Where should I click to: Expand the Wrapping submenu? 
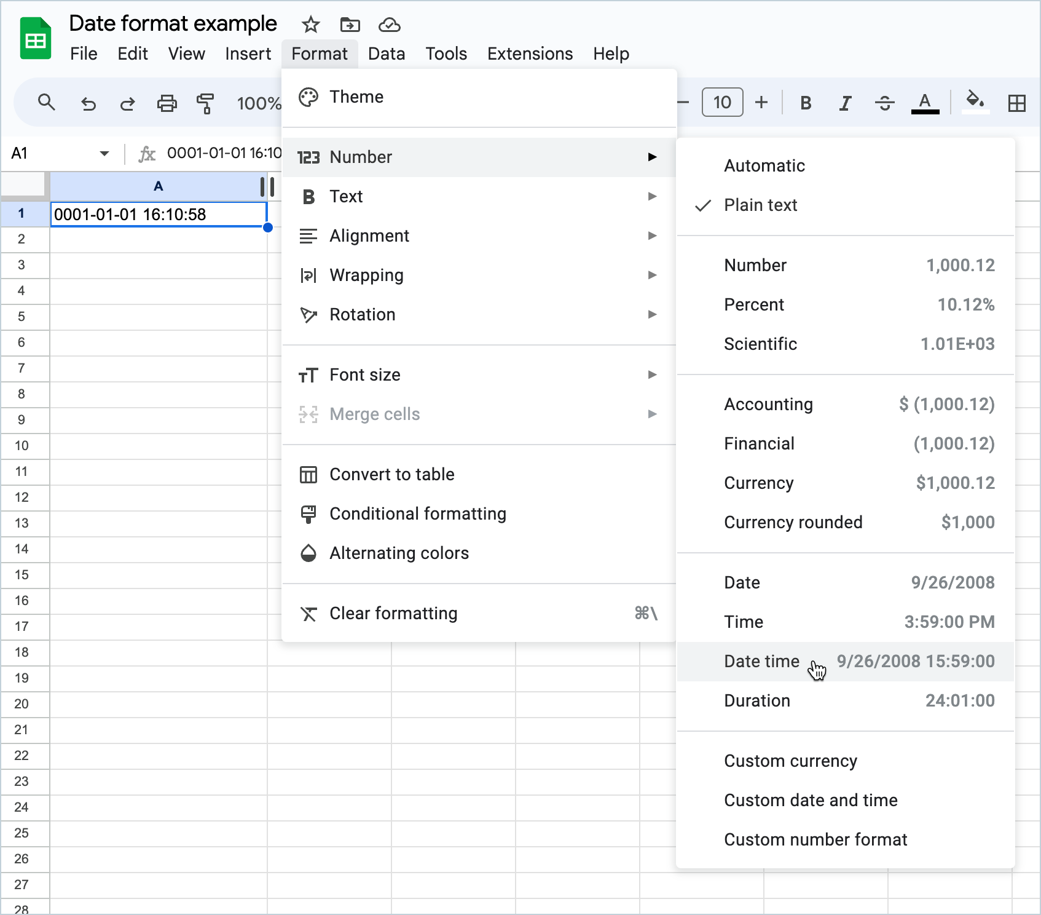tap(479, 275)
